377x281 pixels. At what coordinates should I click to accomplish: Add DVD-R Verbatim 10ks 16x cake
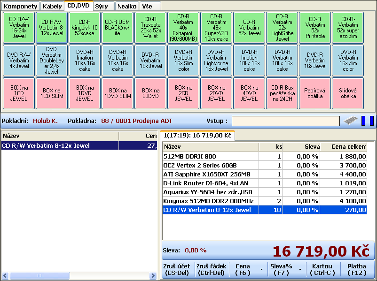tap(282, 61)
